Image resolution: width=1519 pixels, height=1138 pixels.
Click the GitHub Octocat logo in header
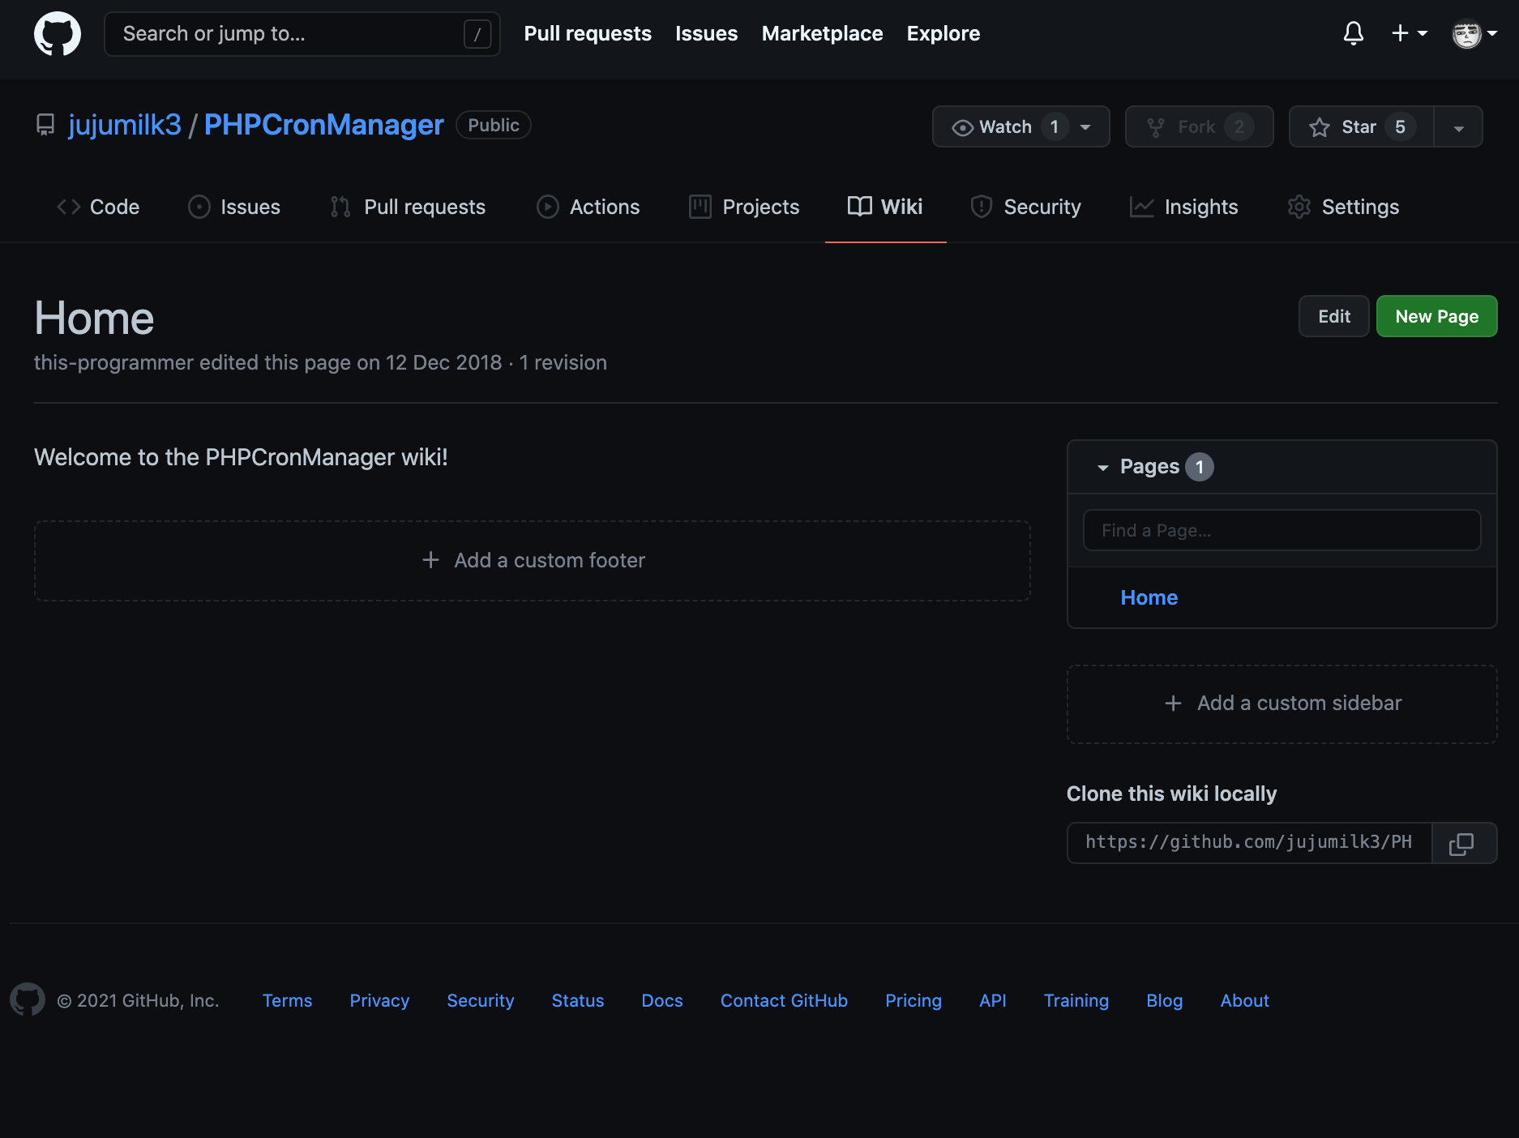coord(58,34)
